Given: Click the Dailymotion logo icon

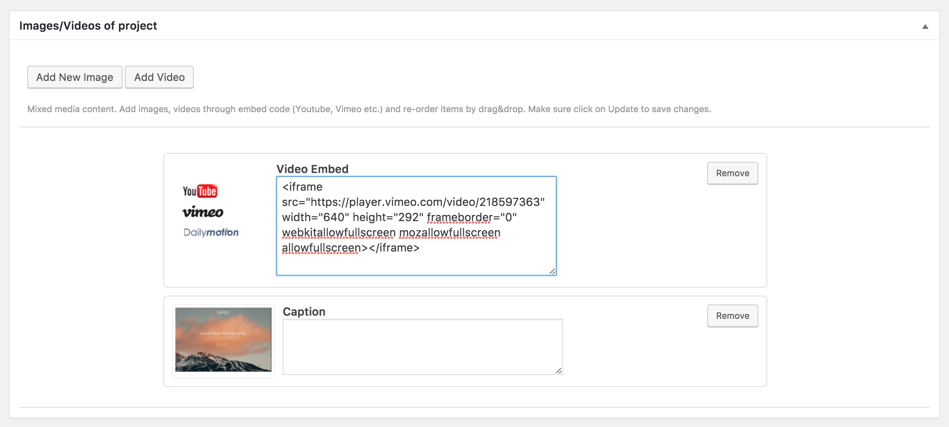Looking at the screenshot, I should tap(211, 232).
